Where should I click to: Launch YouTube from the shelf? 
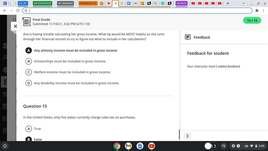pos(151,146)
